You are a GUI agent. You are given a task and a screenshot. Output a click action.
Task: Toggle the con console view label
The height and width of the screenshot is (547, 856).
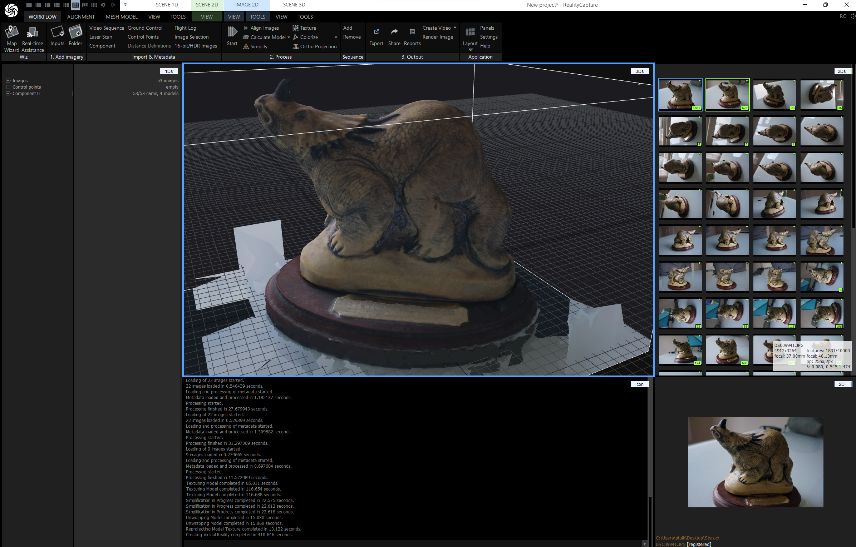(640, 384)
